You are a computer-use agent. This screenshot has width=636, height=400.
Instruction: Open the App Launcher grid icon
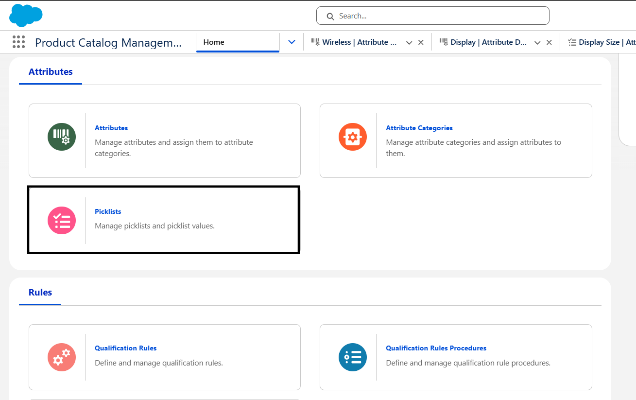(x=18, y=42)
